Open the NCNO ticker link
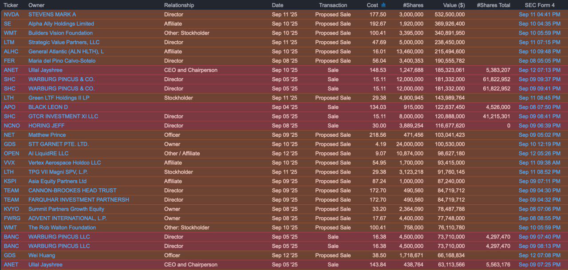This screenshot has width=568, height=270. (12, 126)
